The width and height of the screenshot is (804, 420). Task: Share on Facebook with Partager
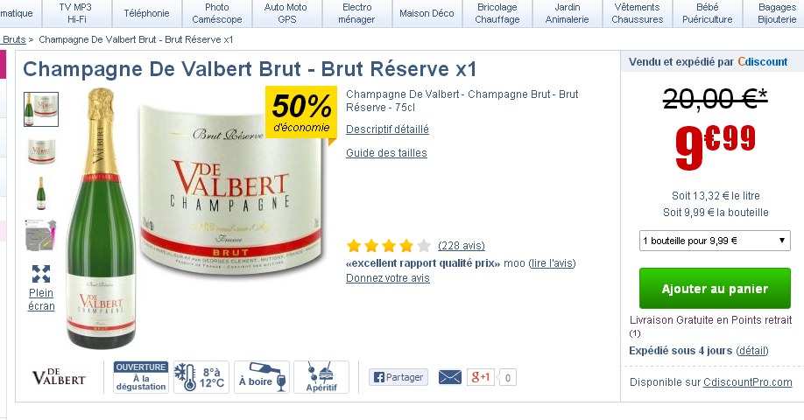[398, 377]
